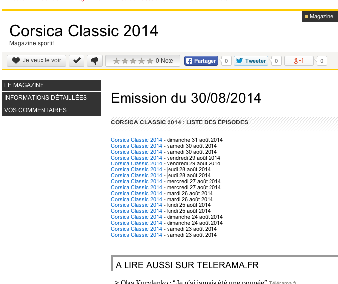This screenshot has width=338, height=284.
Task: Open the second samedi 23 août 2014 episode
Action: [136, 235]
